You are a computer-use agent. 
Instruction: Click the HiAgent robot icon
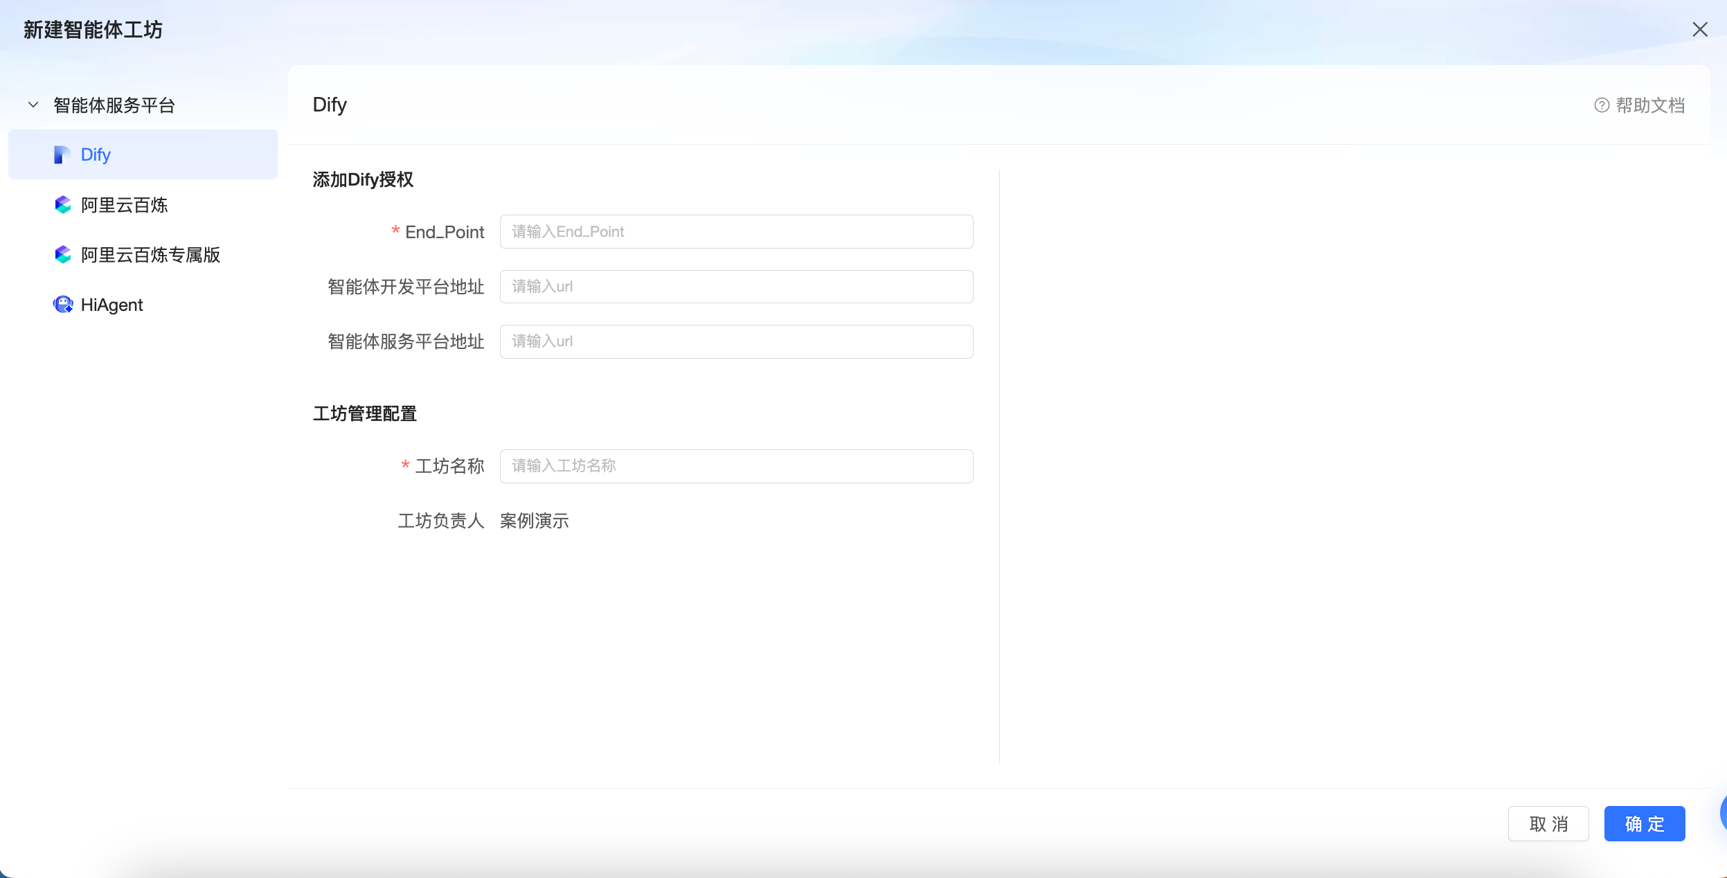(x=63, y=305)
